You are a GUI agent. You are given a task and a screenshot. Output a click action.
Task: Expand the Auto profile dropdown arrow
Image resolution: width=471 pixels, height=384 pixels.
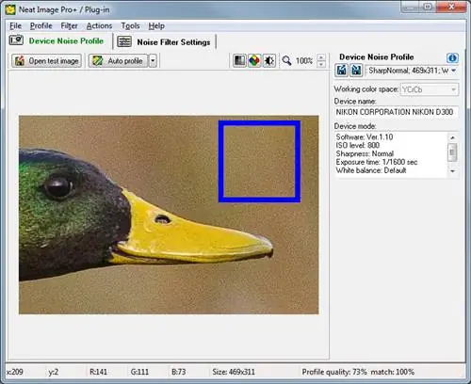tap(153, 60)
